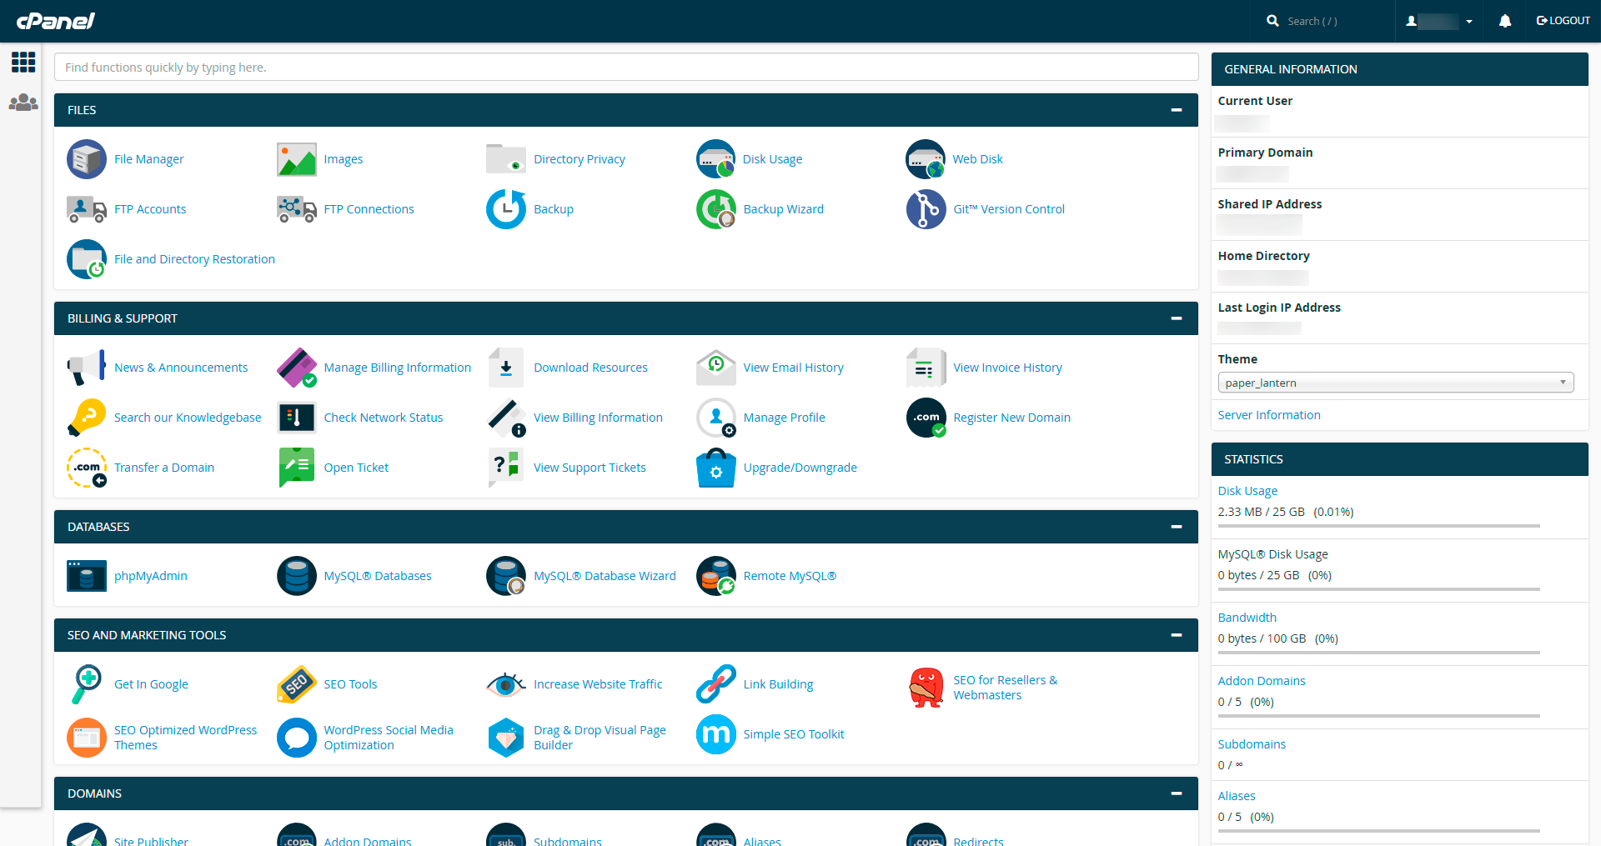Viewport: 1601px width, 846px height.
Task: Click SEO for Resellers & Webmasters link
Action: [x=1005, y=688]
